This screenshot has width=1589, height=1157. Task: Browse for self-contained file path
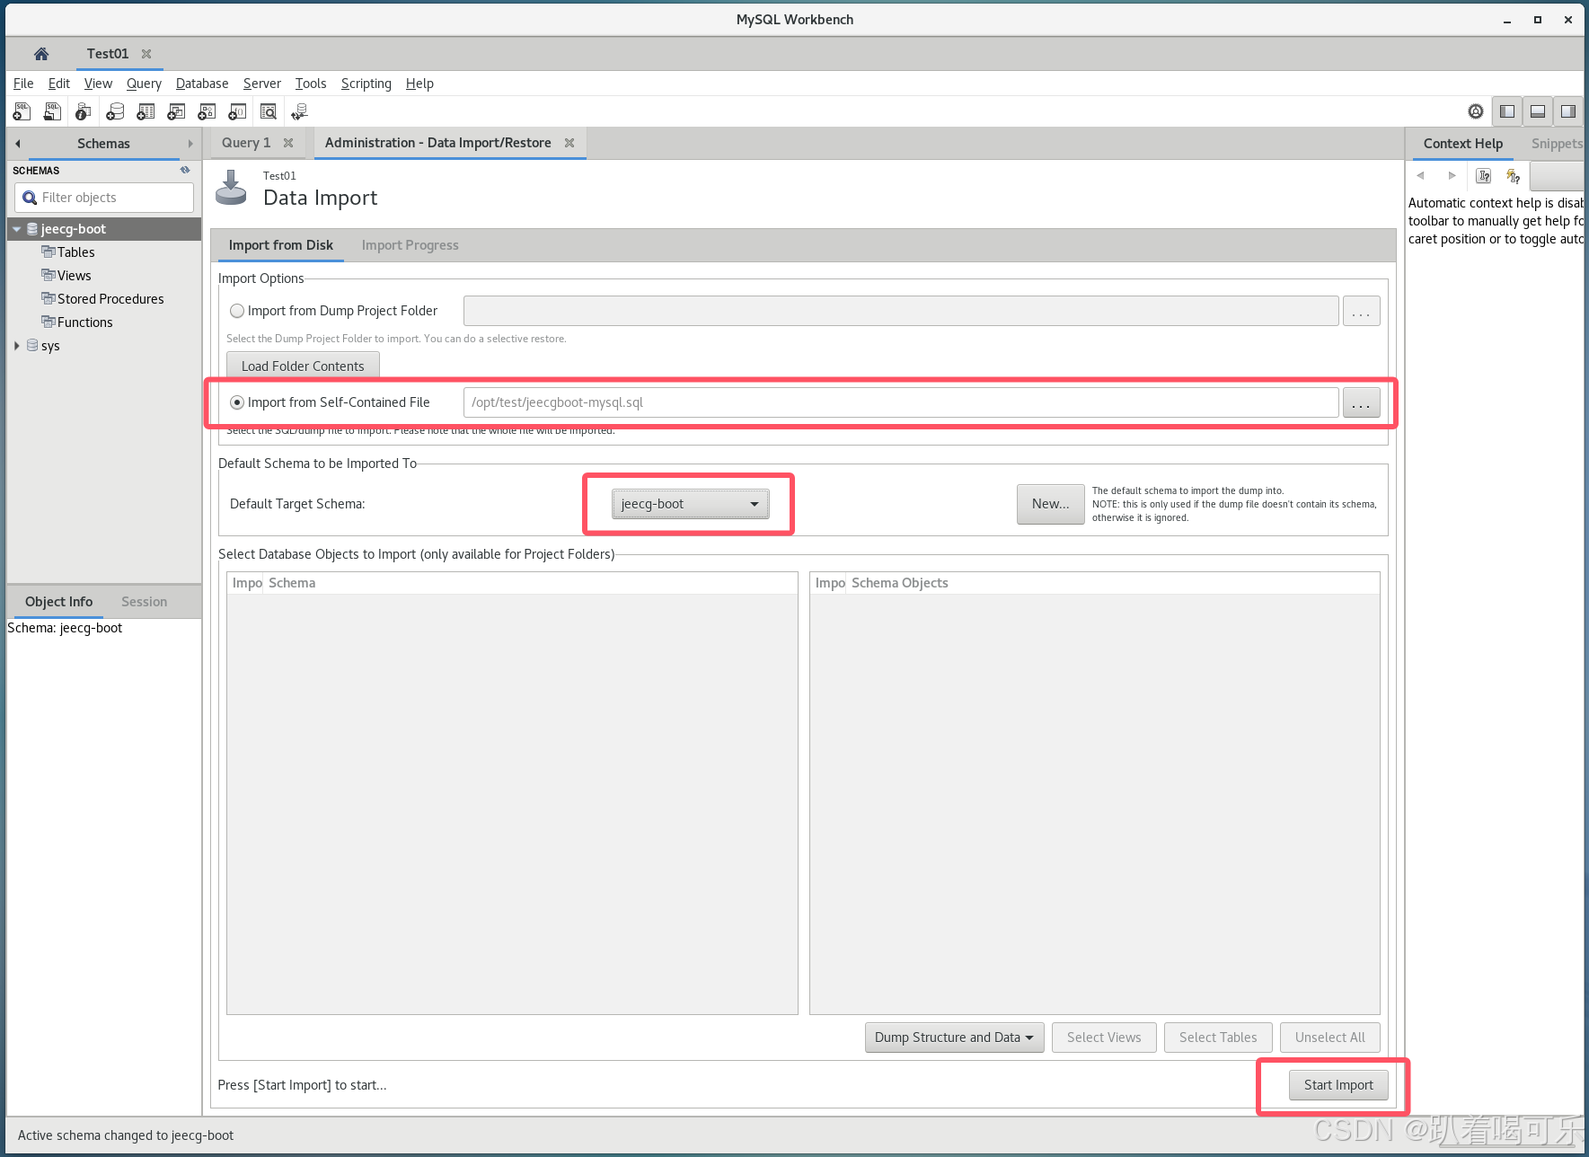point(1361,402)
